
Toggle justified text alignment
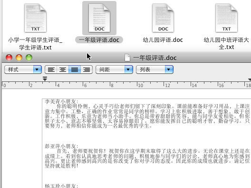click(75, 69)
